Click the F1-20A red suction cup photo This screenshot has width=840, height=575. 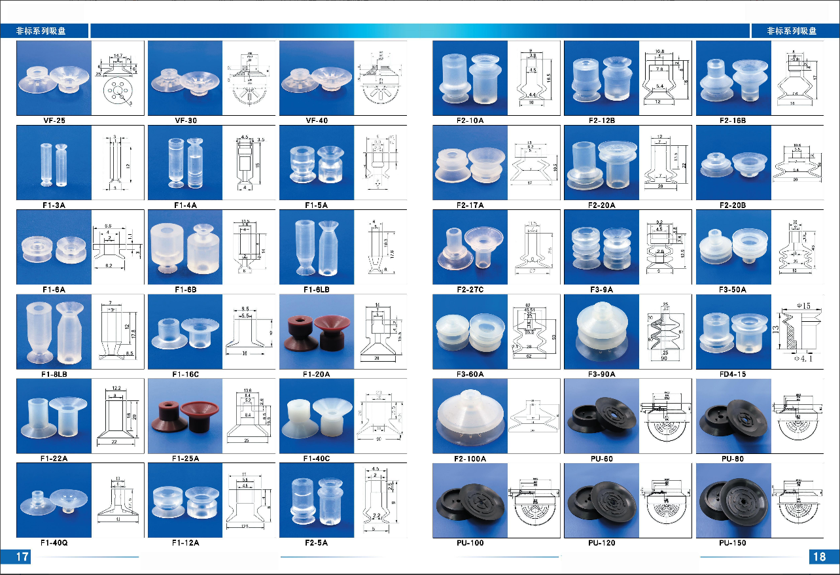coord(317,332)
